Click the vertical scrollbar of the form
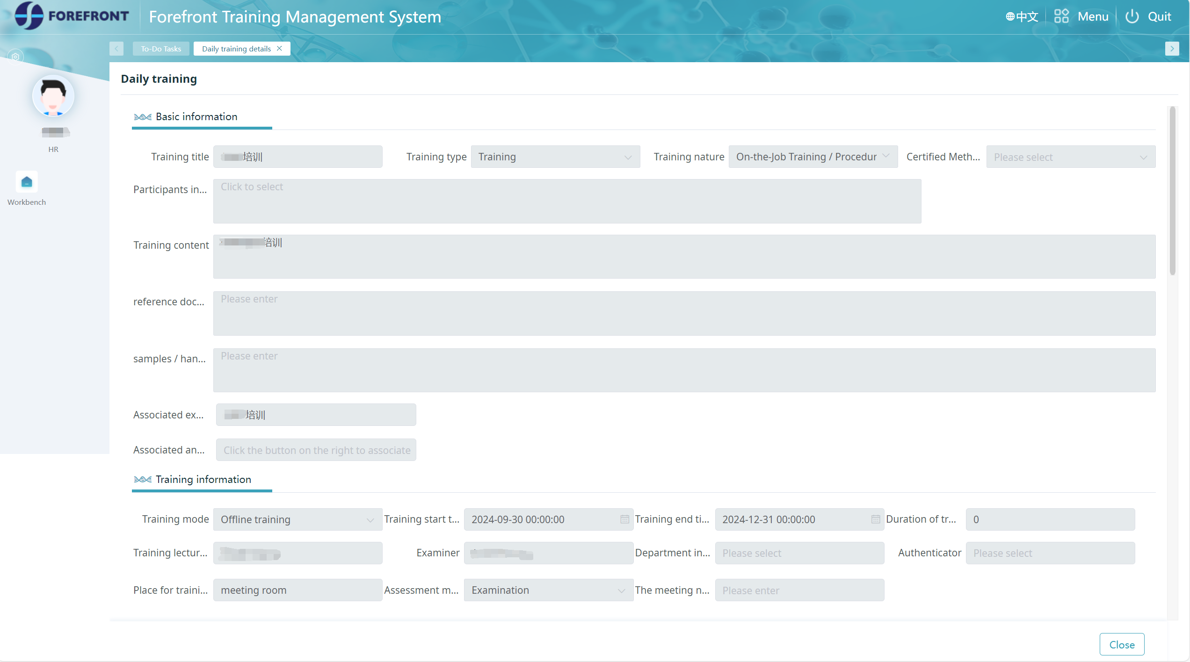The image size is (1190, 662). point(1172,192)
